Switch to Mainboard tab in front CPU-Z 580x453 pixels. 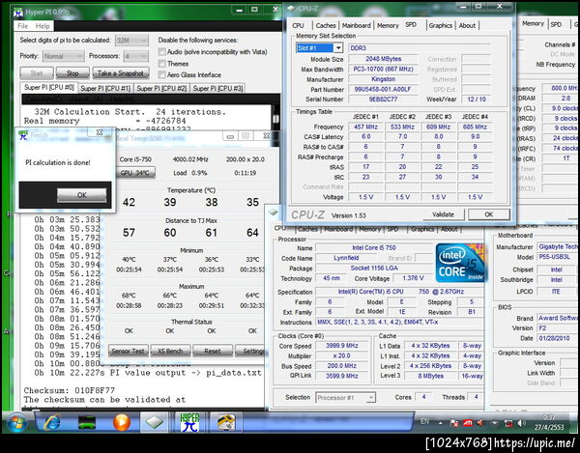click(x=356, y=25)
